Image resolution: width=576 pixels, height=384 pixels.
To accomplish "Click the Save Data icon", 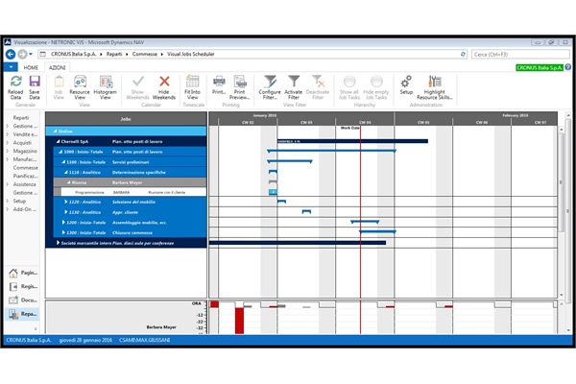I will pos(35,82).
